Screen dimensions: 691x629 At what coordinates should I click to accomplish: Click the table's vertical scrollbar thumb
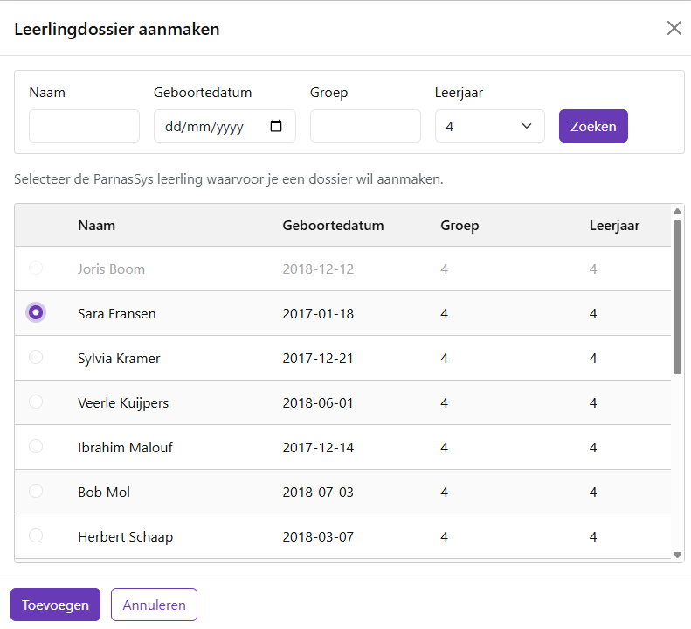pyautogui.click(x=677, y=296)
